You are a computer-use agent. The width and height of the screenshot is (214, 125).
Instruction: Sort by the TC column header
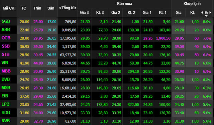(x=24, y=8)
